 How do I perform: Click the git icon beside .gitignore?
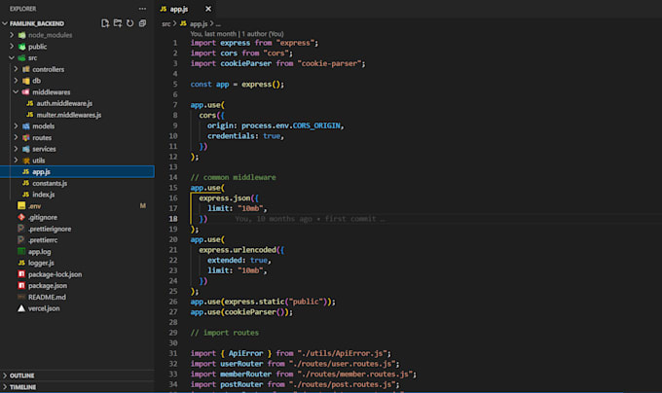[21, 217]
